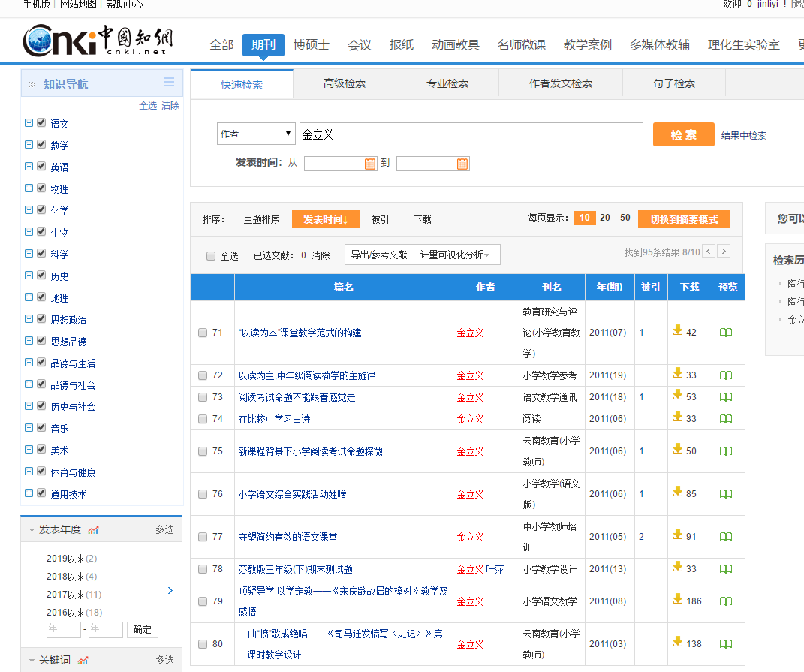The image size is (804, 672).
Task: Preview article 76 with book icon
Action: tap(725, 494)
